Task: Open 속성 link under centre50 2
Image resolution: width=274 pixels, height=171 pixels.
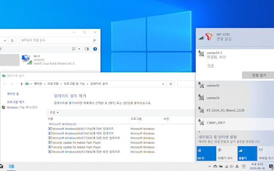Action: coord(210,65)
